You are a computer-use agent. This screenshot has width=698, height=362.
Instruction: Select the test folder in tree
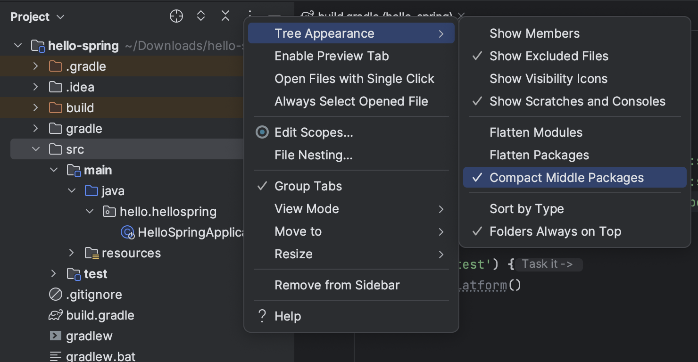pyautogui.click(x=95, y=274)
